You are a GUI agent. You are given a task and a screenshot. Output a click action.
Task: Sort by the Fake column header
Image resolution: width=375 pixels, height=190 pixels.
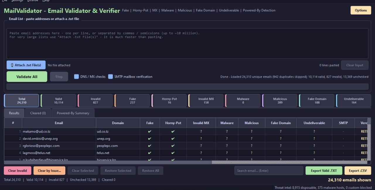point(150,123)
